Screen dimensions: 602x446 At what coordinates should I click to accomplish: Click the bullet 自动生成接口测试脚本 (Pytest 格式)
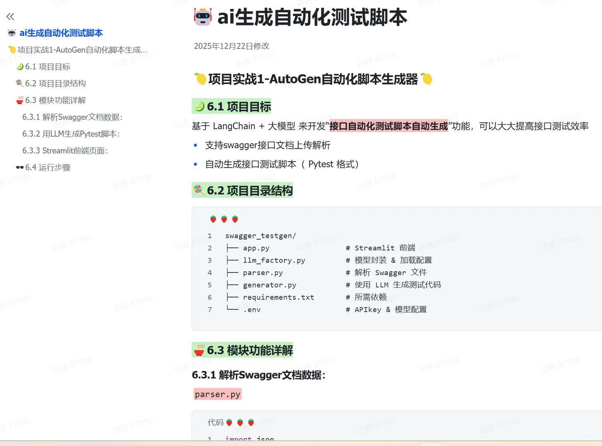coord(282,164)
